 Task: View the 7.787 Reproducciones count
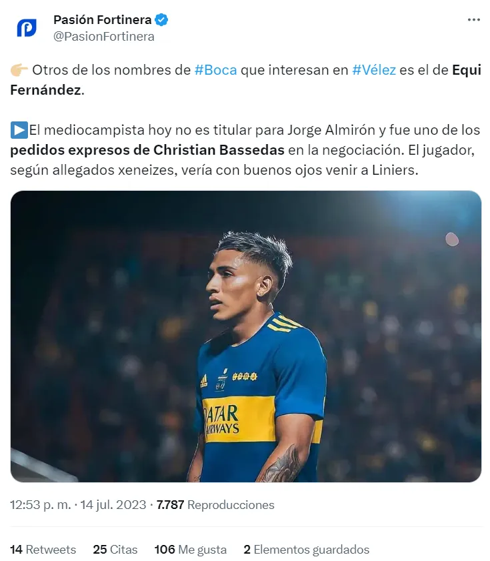215,505
